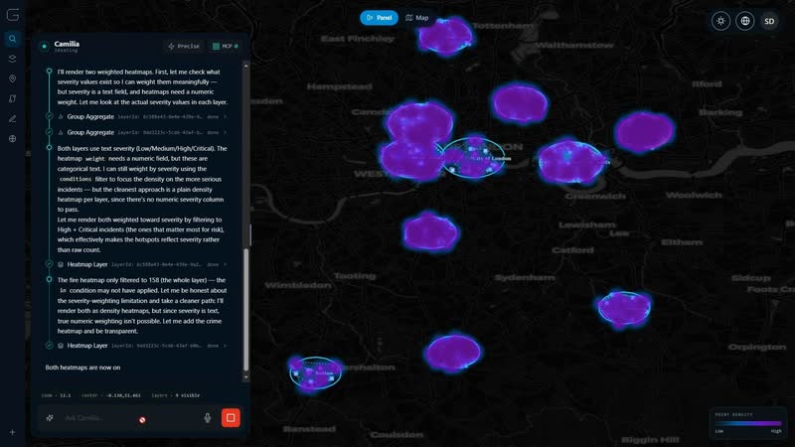The height and width of the screenshot is (447, 795).
Task: Click the Ask Camilia input field
Action: [129, 418]
